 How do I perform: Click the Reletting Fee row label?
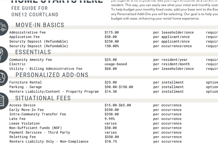22,137
